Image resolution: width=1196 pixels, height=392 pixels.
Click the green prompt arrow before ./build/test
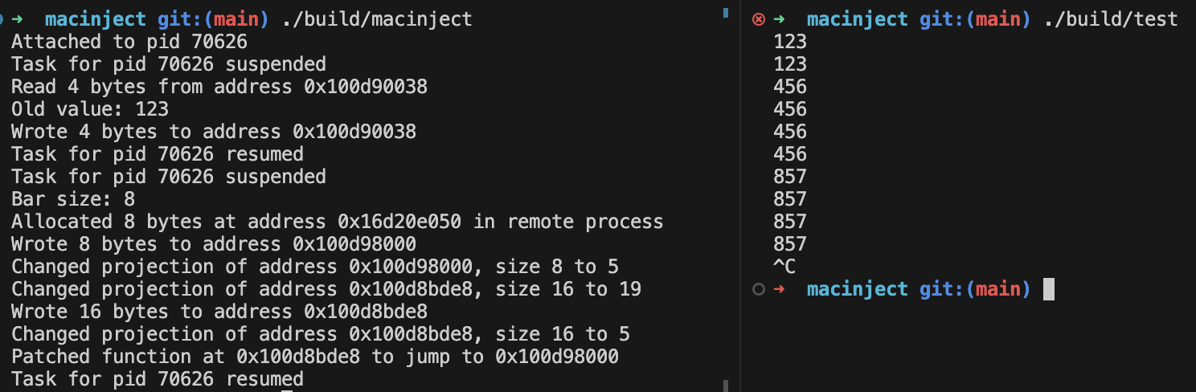779,19
